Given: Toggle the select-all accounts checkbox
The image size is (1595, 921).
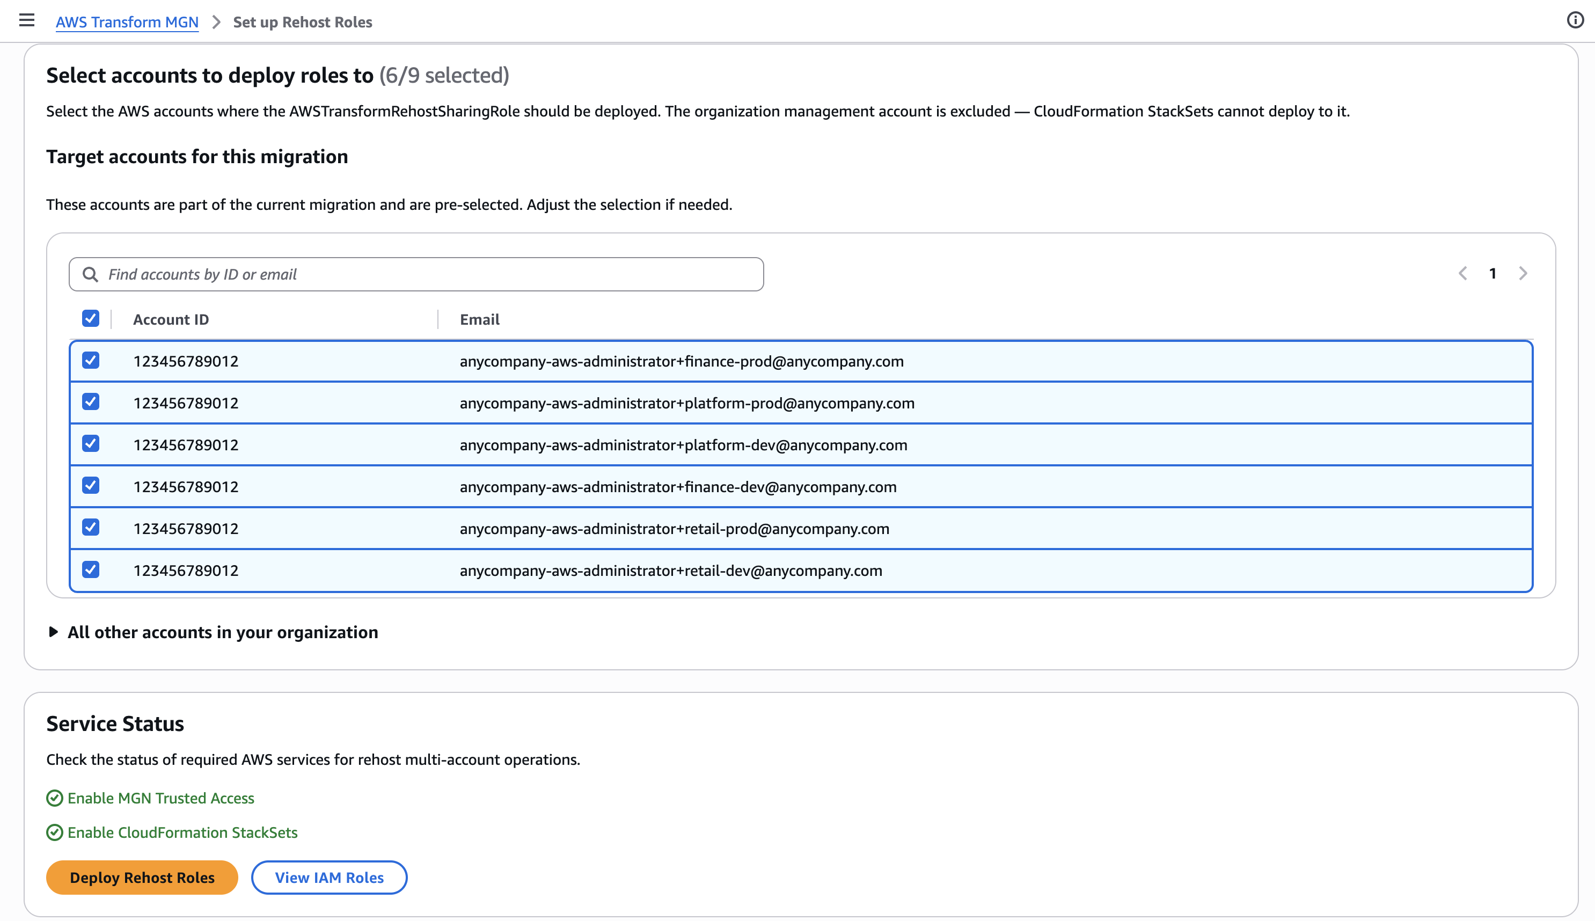Looking at the screenshot, I should (91, 318).
